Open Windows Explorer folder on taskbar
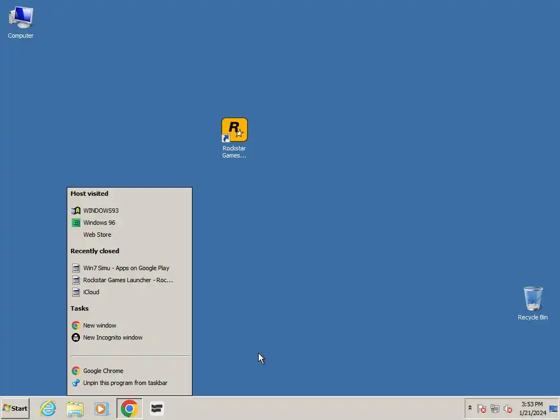Image resolution: width=560 pixels, height=420 pixels. (x=75, y=408)
